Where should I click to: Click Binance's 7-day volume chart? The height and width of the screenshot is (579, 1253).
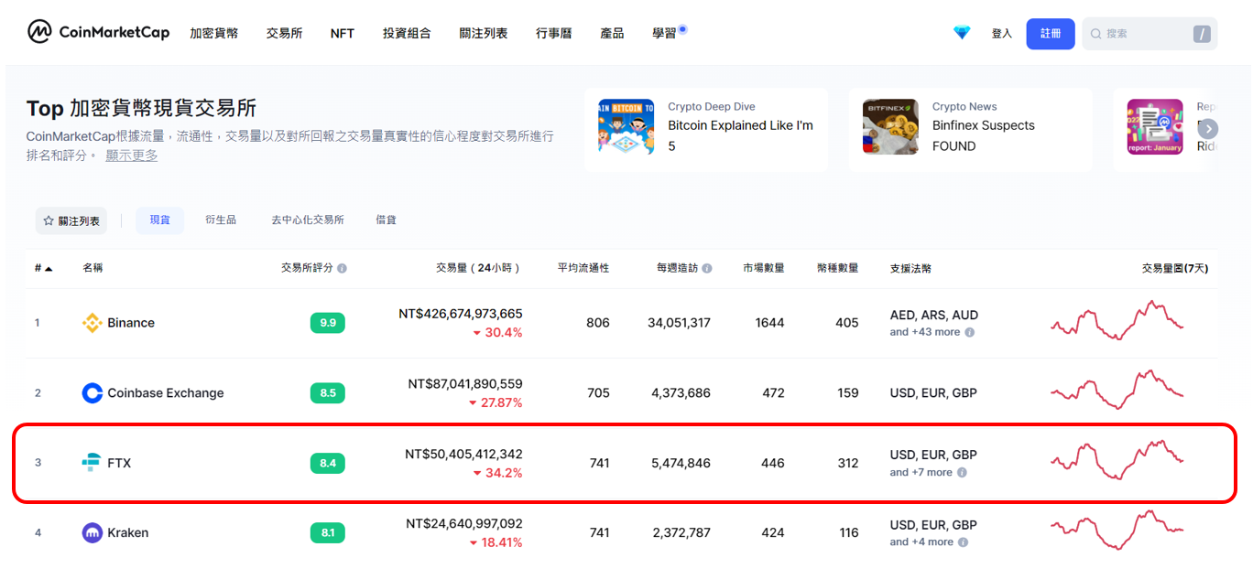[1117, 320]
